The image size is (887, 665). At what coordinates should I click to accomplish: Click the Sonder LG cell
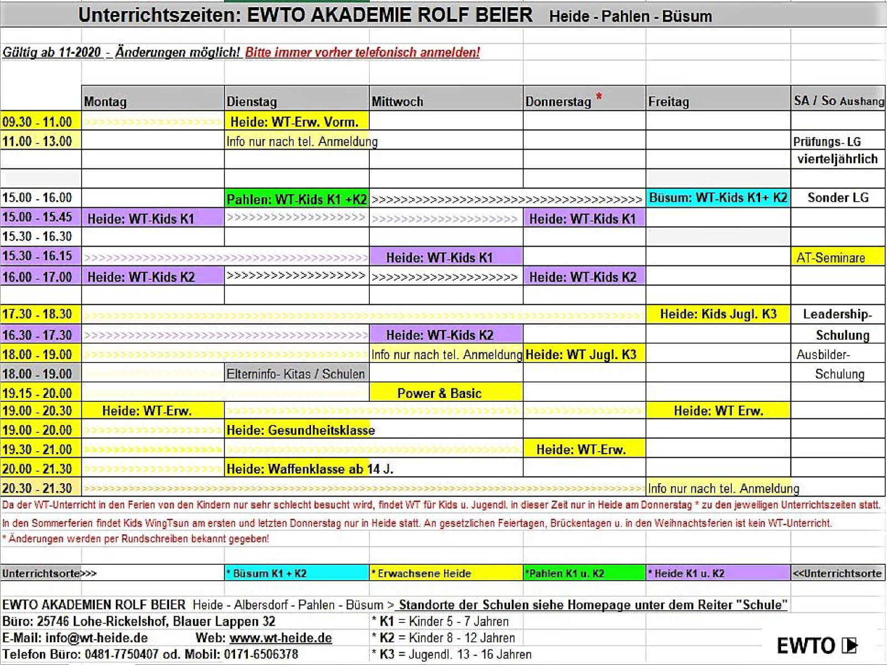click(838, 197)
